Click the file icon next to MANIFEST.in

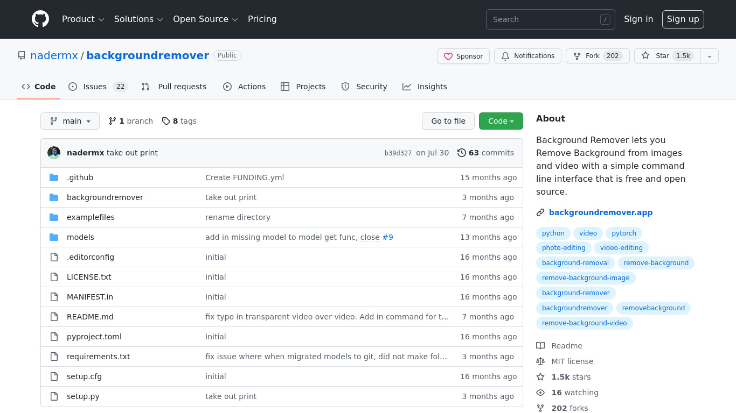(54, 297)
